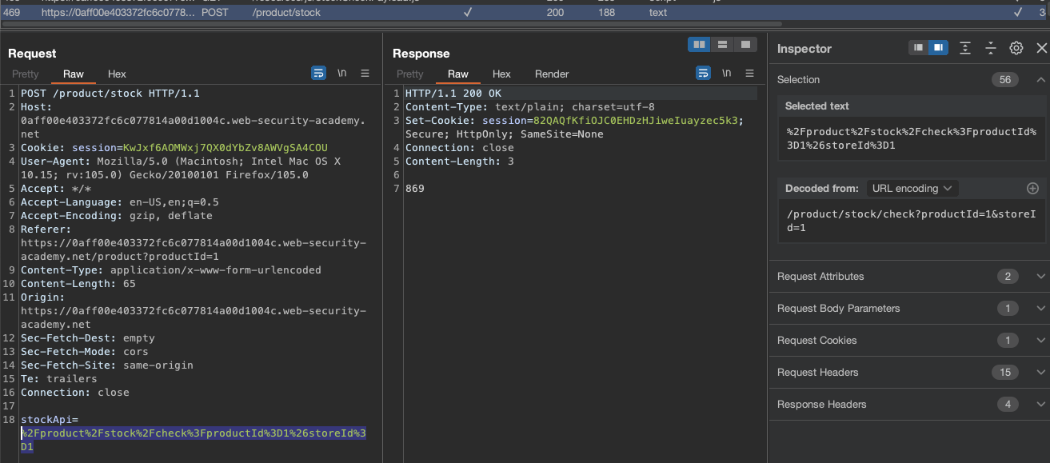The width and height of the screenshot is (1050, 463).
Task: Collapse all Inspector sections
Action: (x=991, y=48)
